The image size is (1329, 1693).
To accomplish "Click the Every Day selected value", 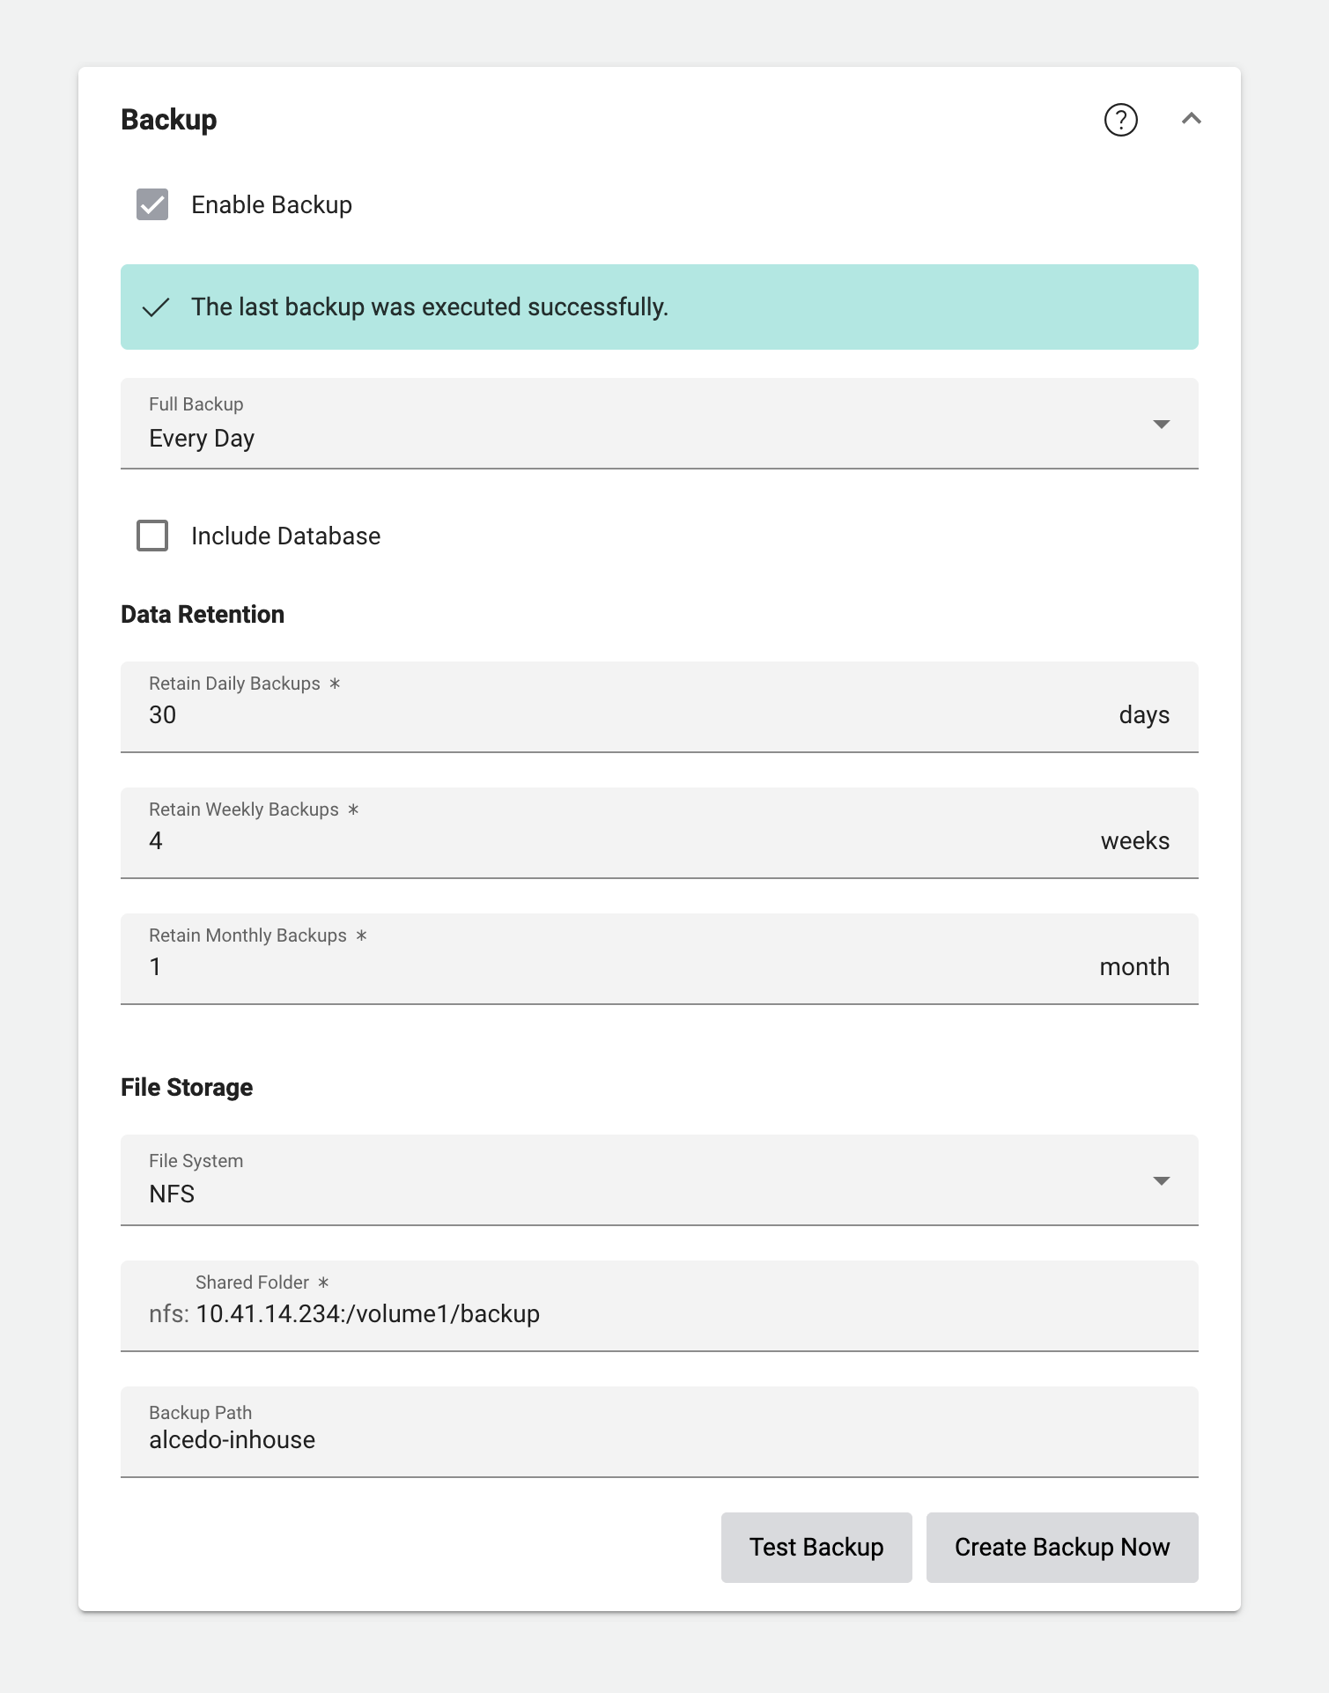I will [x=202, y=439].
